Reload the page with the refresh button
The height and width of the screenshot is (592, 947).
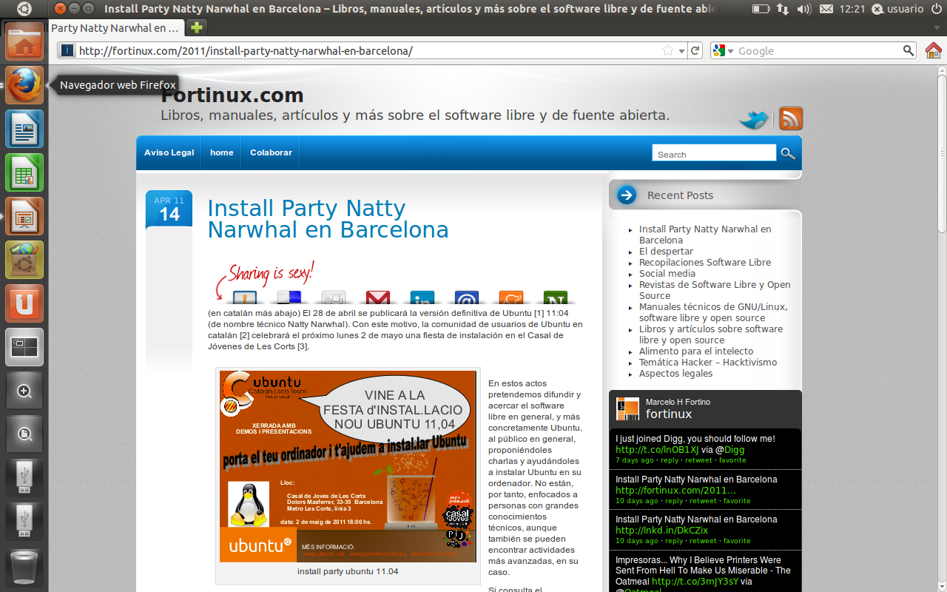pos(695,51)
